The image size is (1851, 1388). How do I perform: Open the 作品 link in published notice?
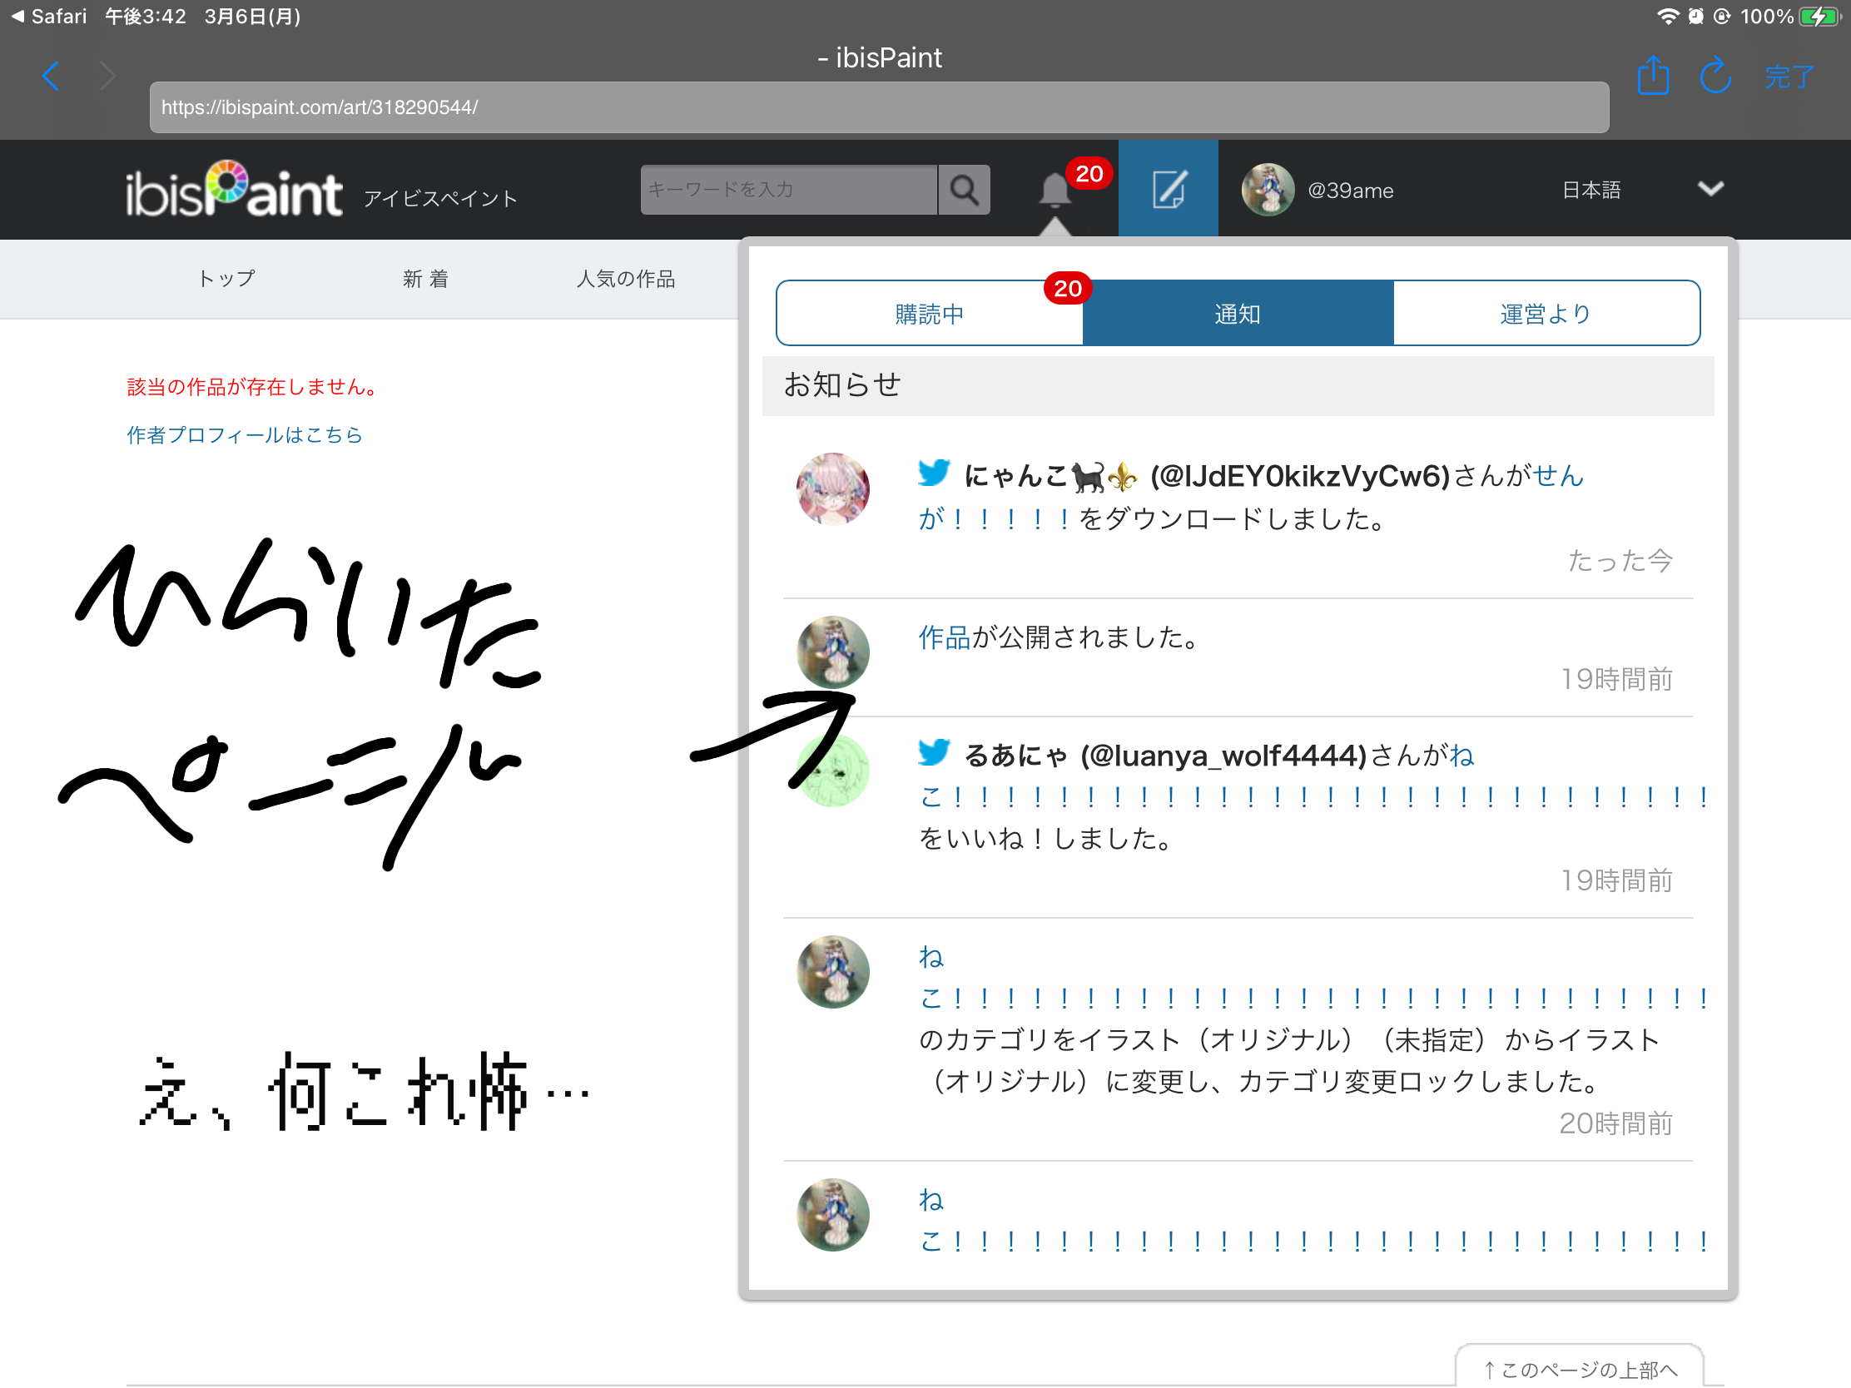pyautogui.click(x=943, y=637)
